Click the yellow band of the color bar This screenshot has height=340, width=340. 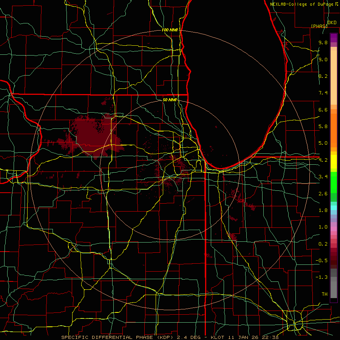[334, 162]
